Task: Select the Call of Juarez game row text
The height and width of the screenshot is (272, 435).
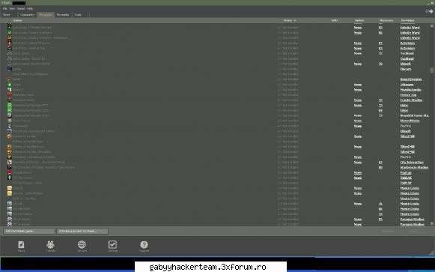Action: [21, 53]
